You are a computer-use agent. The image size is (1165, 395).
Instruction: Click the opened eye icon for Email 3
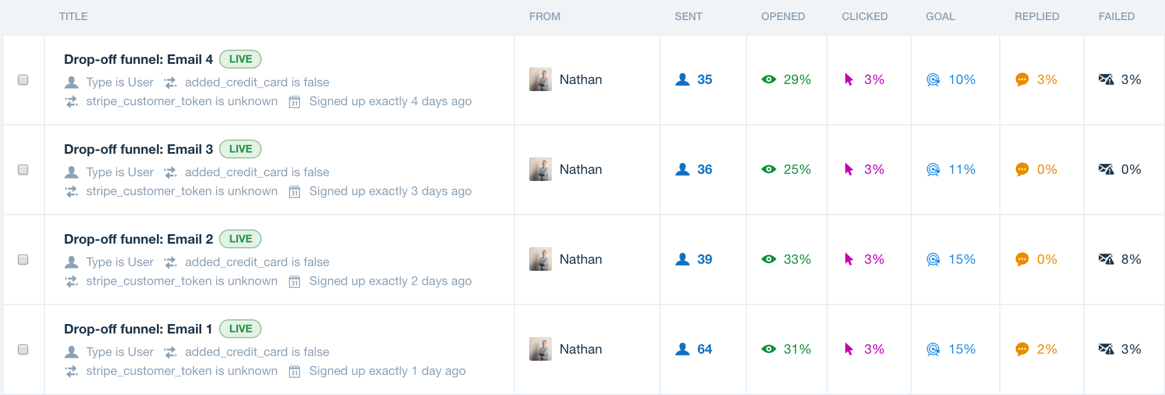pos(768,169)
